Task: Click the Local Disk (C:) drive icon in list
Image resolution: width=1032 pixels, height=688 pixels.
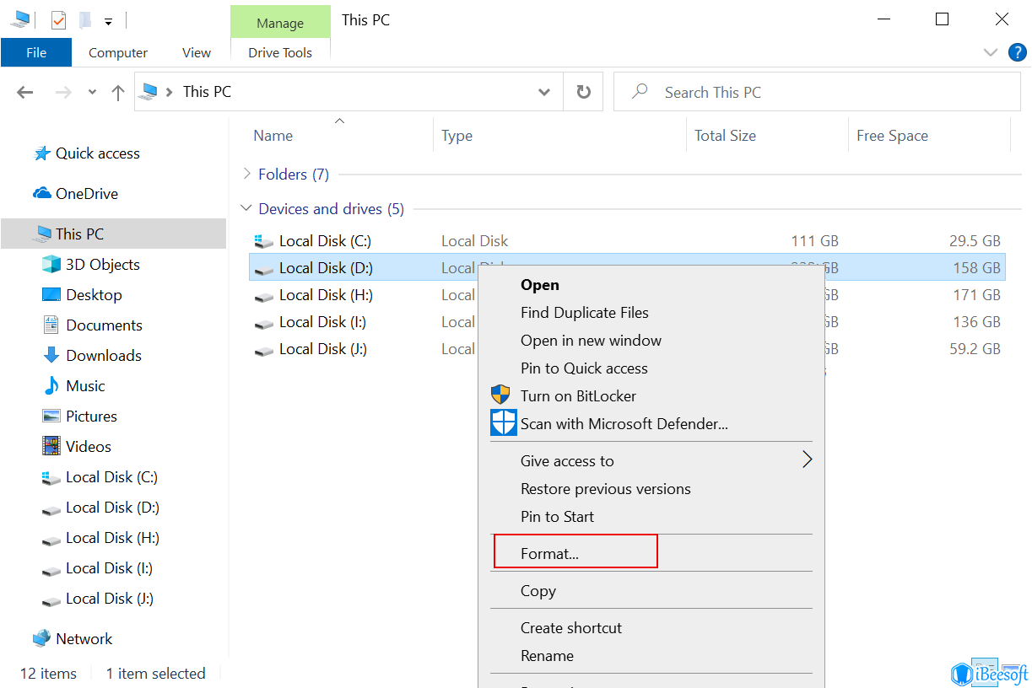Action: coord(264,241)
